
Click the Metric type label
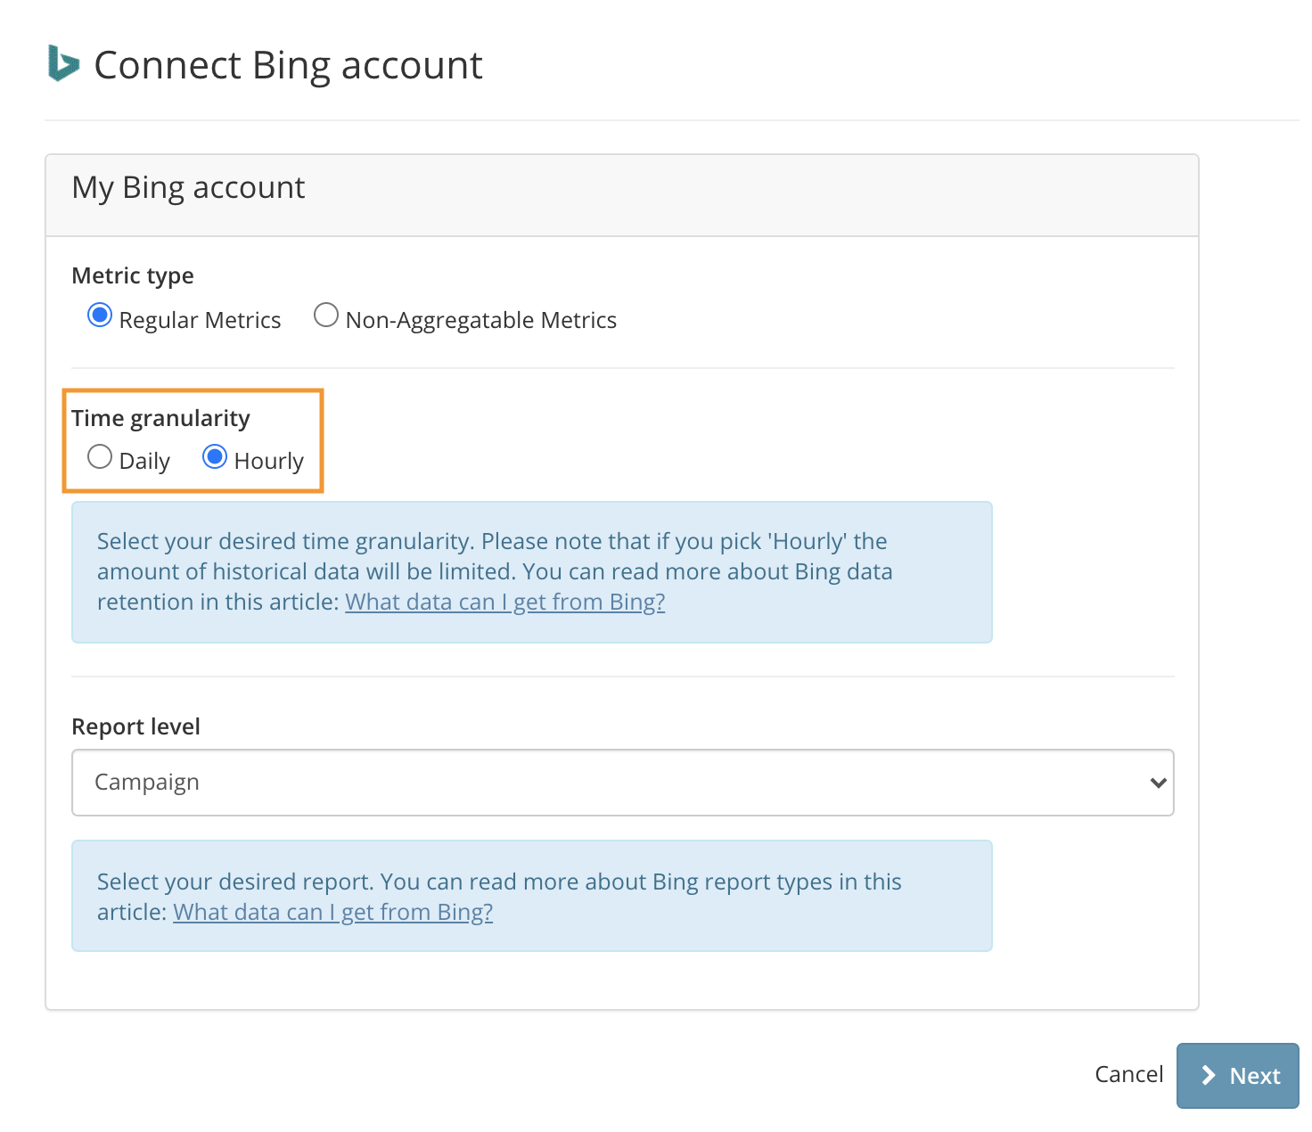(x=133, y=276)
